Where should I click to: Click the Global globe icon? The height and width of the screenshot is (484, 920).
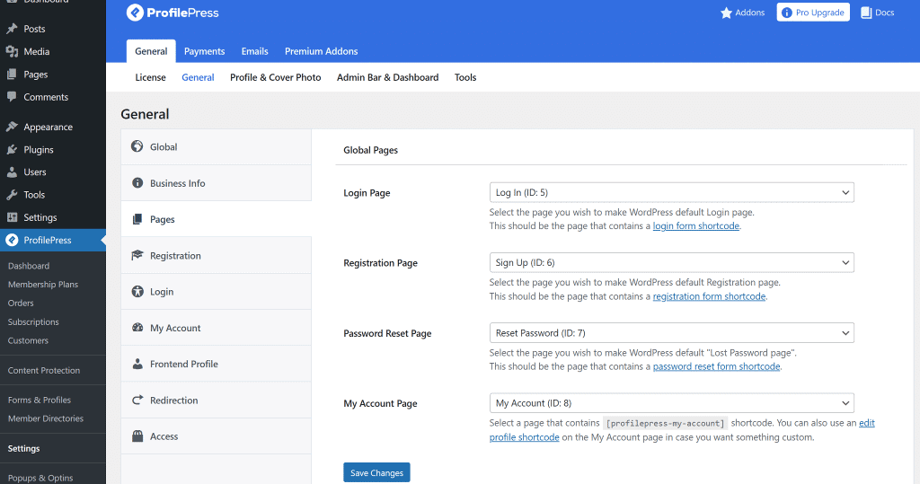pos(137,146)
